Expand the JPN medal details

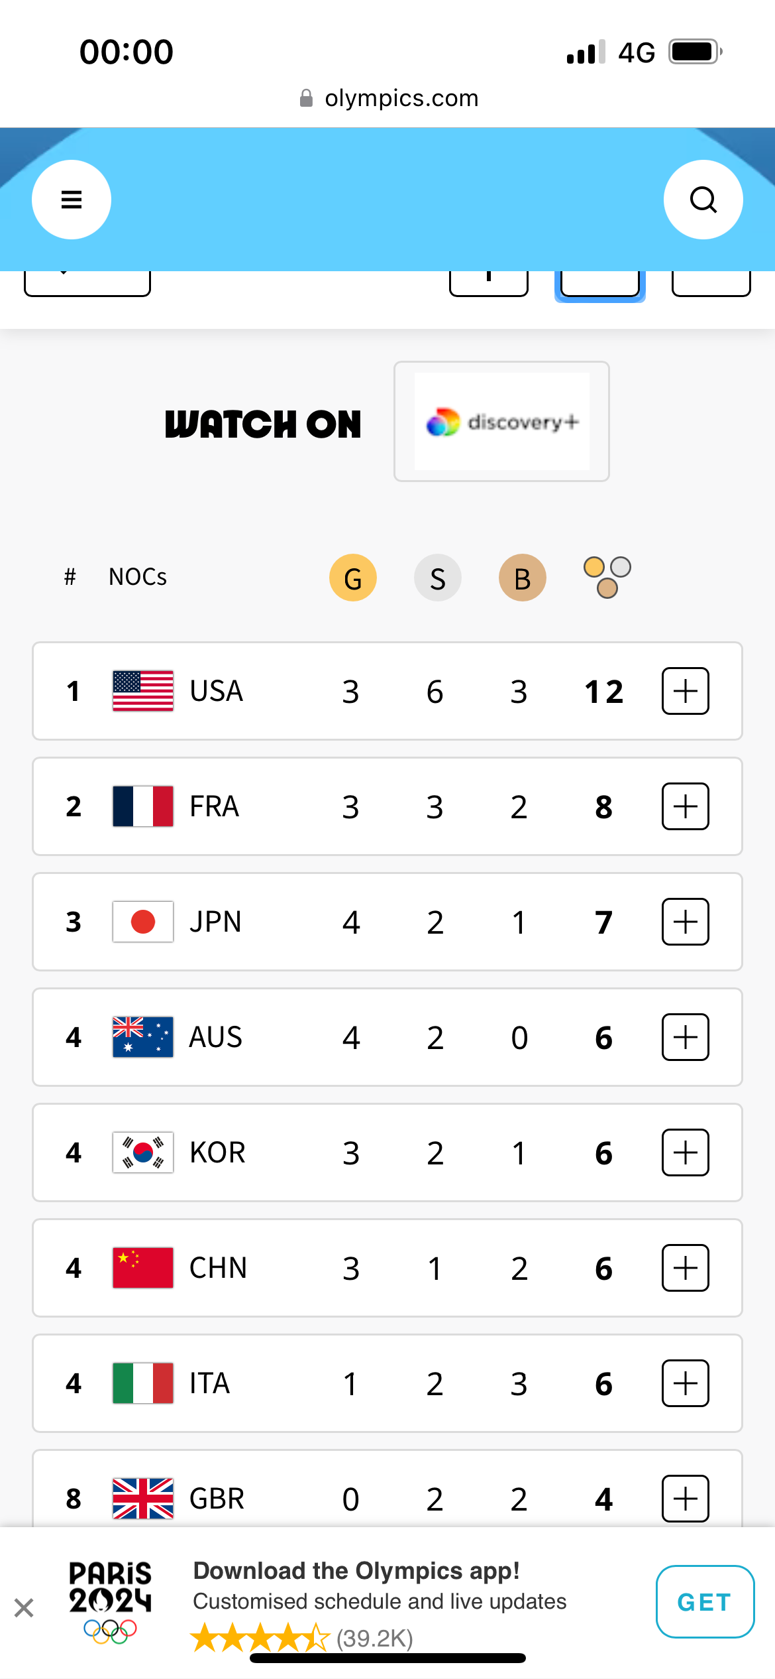click(x=686, y=922)
